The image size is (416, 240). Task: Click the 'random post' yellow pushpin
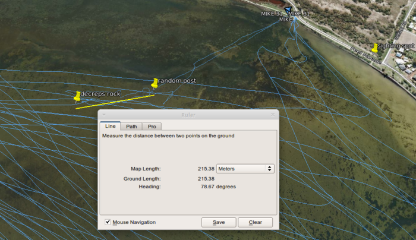click(x=155, y=82)
